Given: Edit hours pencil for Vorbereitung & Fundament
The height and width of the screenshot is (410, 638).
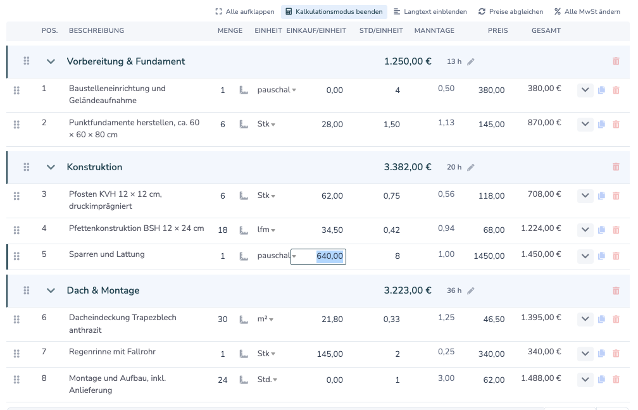Looking at the screenshot, I should click(471, 62).
